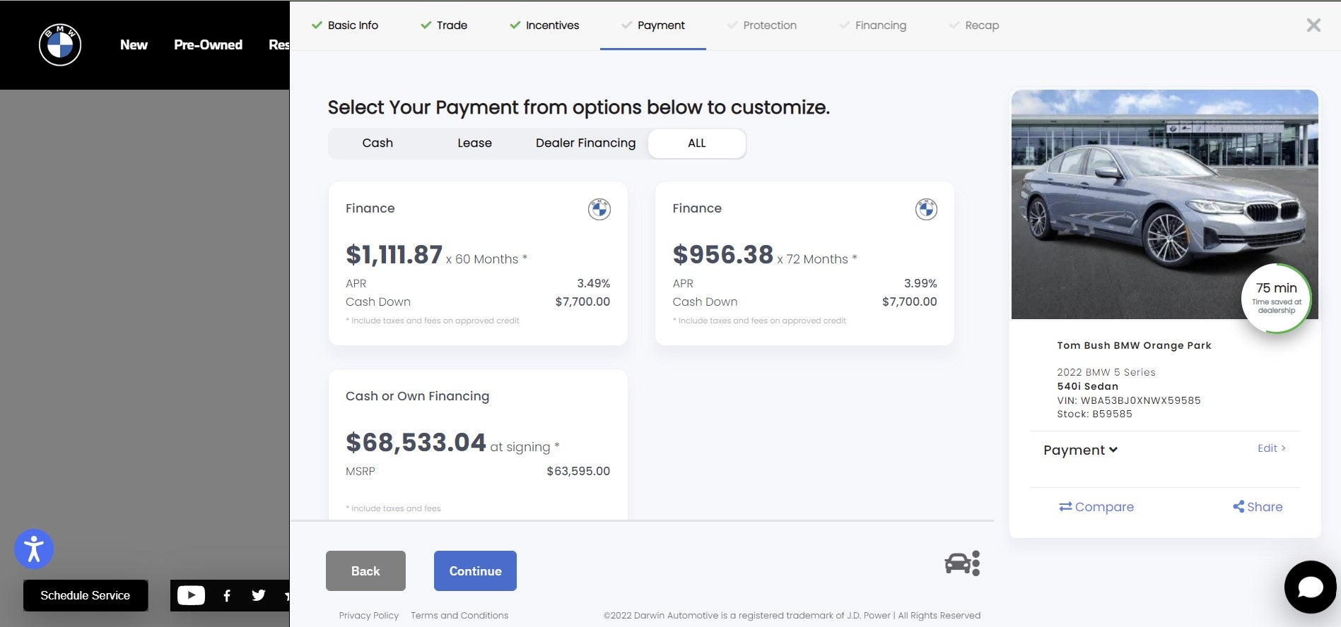Viewport: 1341px width, 627px height.
Task: Open the YouTube social icon
Action: tap(191, 595)
